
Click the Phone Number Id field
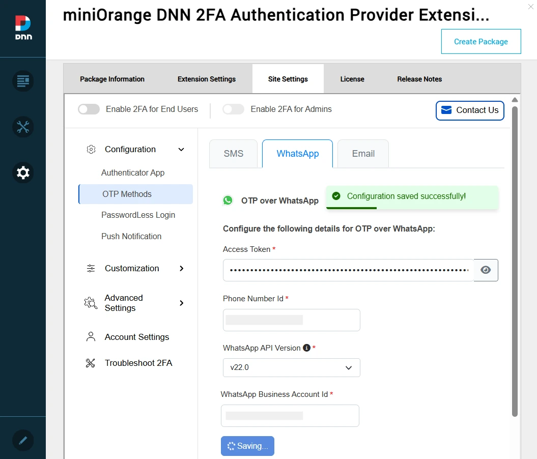(x=292, y=320)
